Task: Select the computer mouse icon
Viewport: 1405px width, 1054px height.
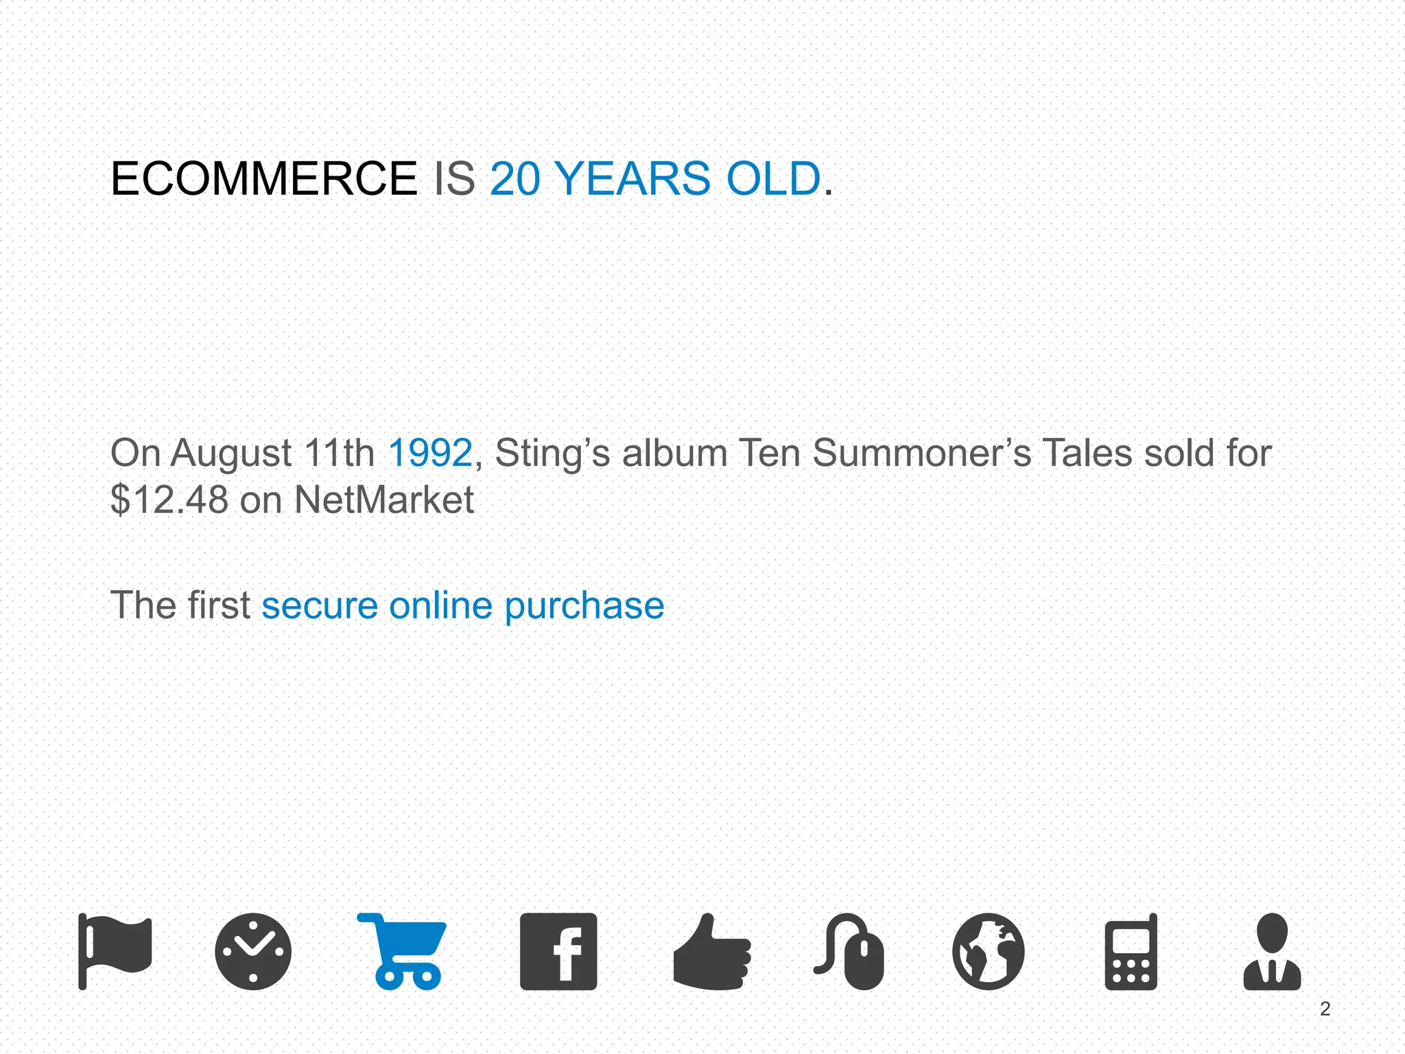Action: (x=851, y=952)
